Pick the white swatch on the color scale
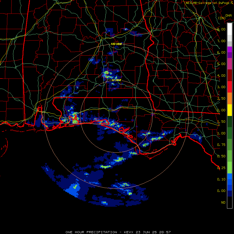Screen dimensions: 234x234 click(x=230, y=29)
